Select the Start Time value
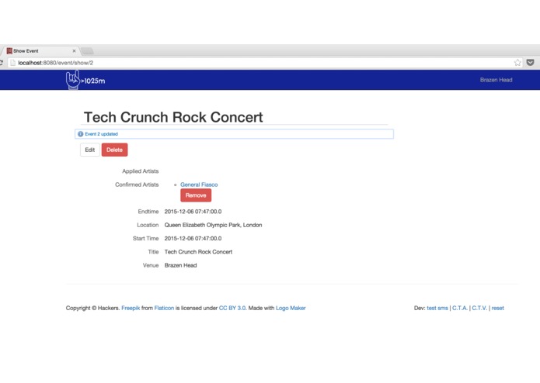The image size is (540, 383). (x=193, y=238)
